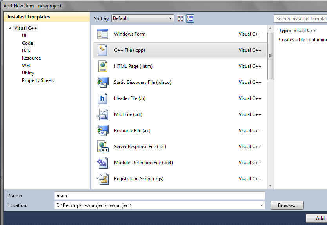The height and width of the screenshot is (225, 327).
Task: Select the Property Sheets category
Action: [x=38, y=80]
